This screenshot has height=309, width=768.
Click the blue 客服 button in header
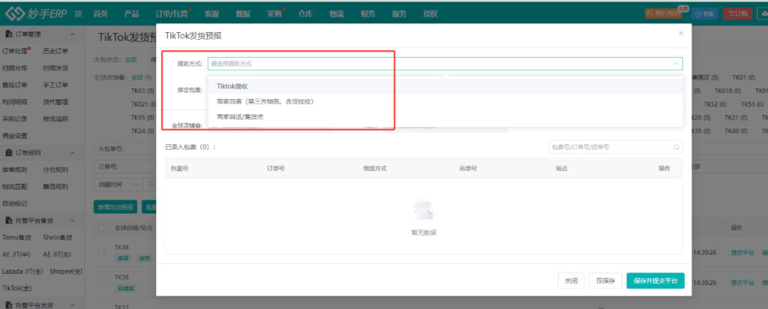704,13
